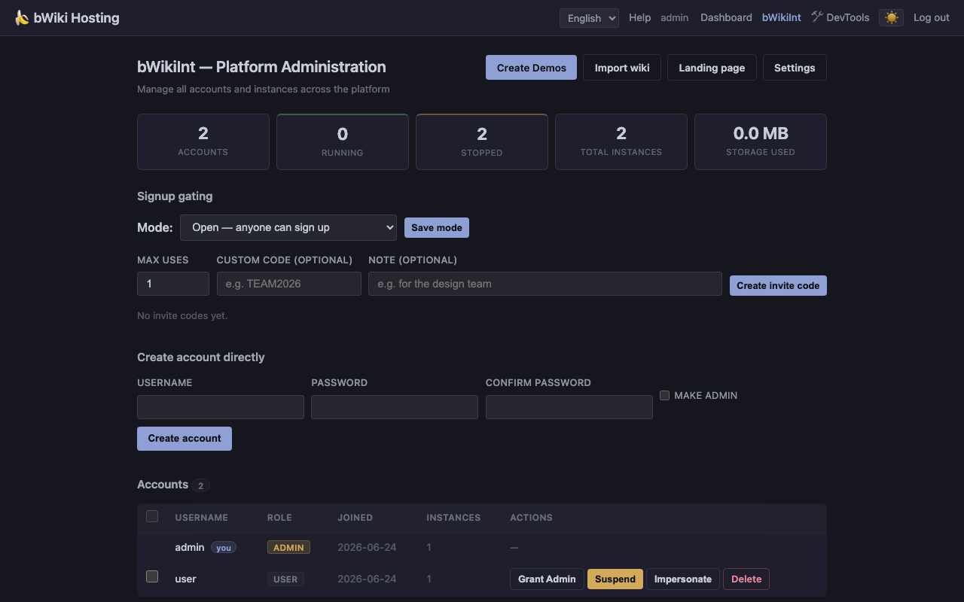Open DevTools text link
Screen dimensions: 964x602
point(847,17)
